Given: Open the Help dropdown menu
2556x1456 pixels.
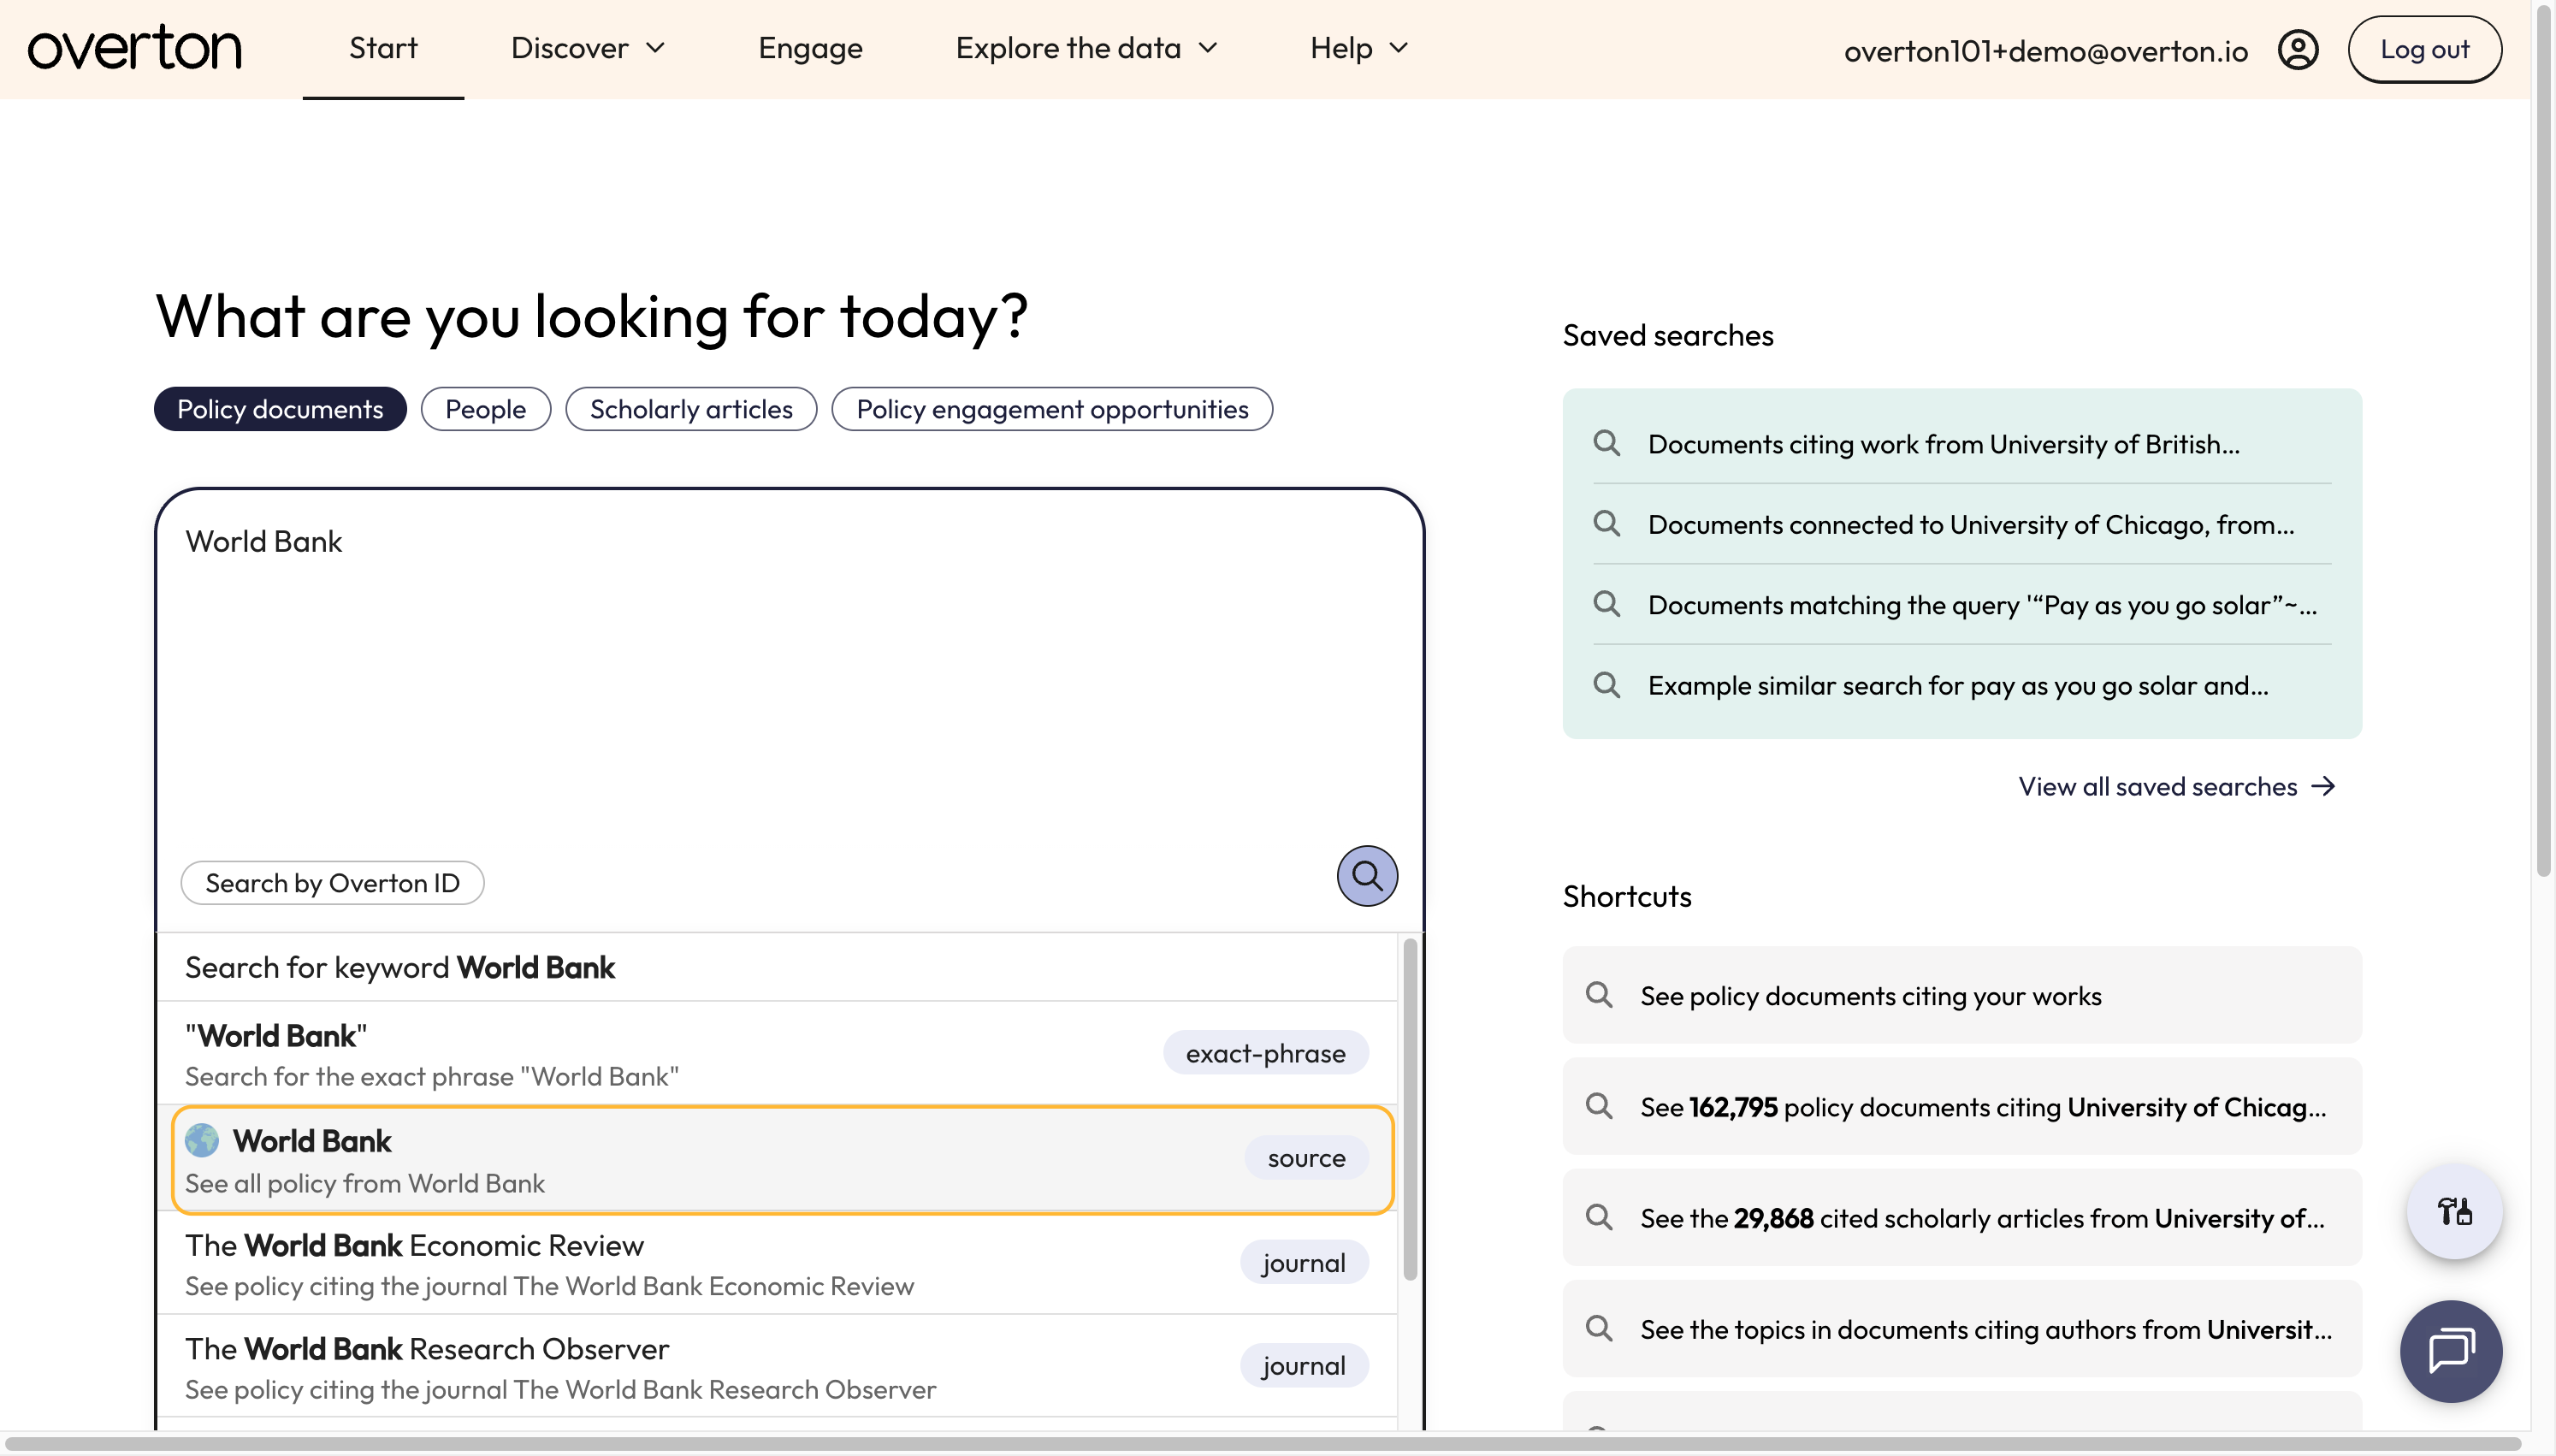Looking at the screenshot, I should click(x=1358, y=48).
